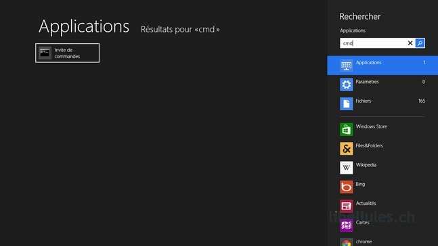The image size is (438, 246).
Task: Click the purple Cartes map icon
Action: [347, 225]
